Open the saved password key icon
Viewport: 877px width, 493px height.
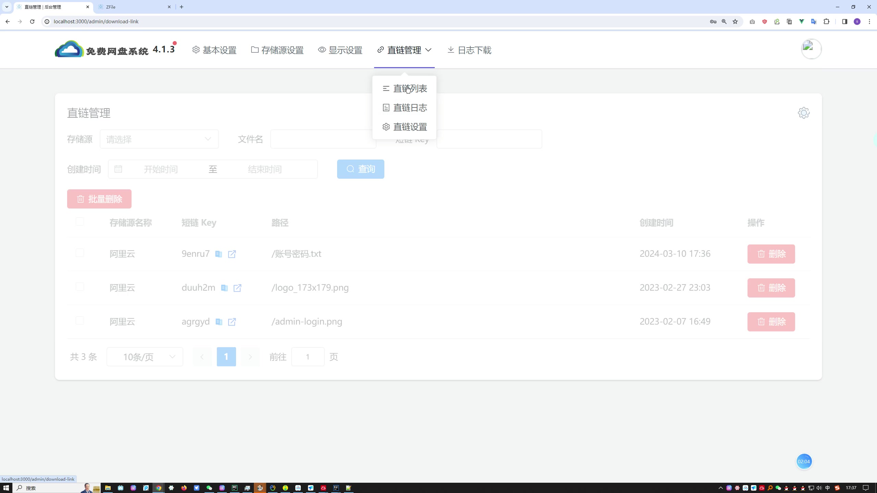coord(713,22)
